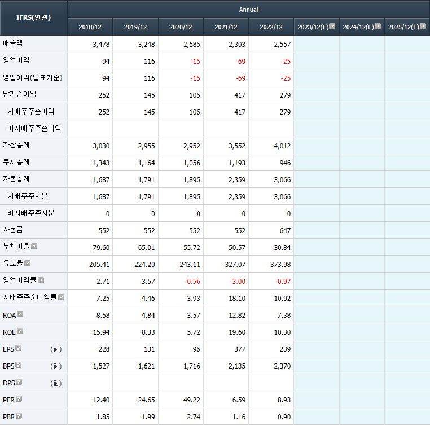Screen dimensions: 430x425
Task: Click the question mark icon next to PER
Action: pyautogui.click(x=19, y=399)
